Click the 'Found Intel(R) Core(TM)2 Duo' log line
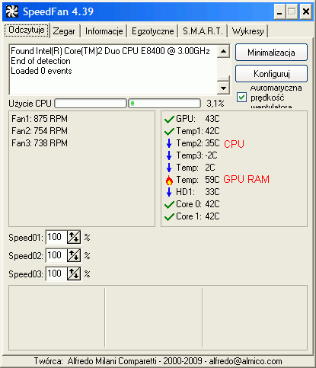 pyautogui.click(x=110, y=51)
